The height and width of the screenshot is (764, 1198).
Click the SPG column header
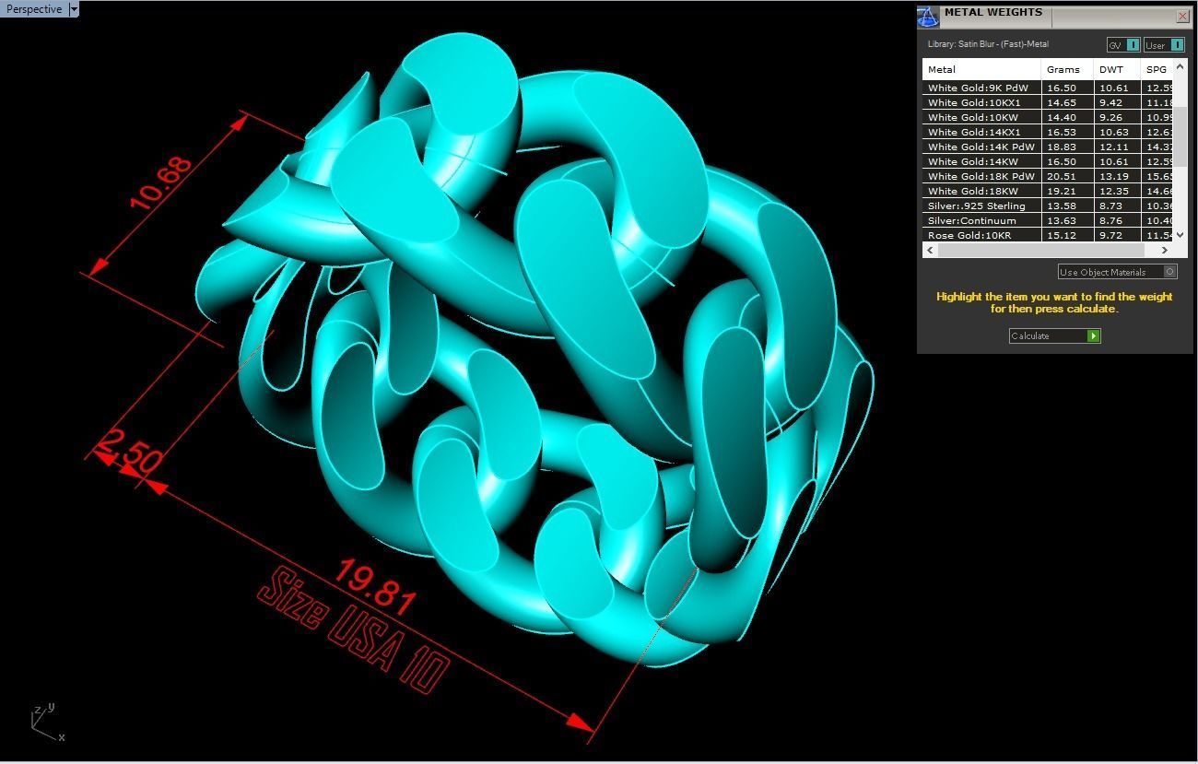[x=1157, y=69]
